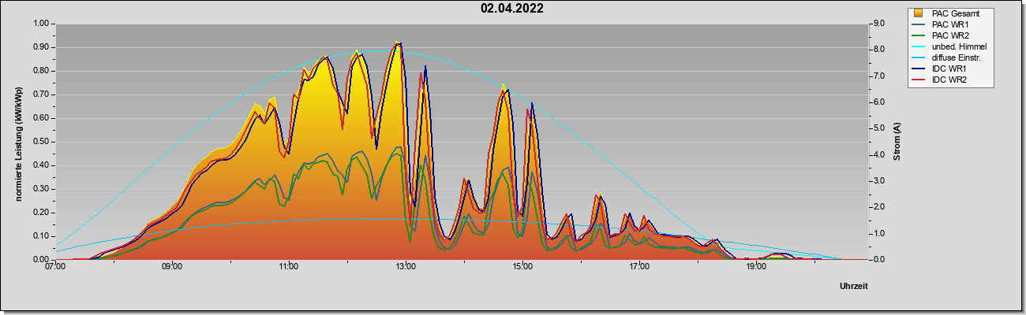Click the Strom (A) right axis title
The image size is (1026, 315).
(x=897, y=142)
